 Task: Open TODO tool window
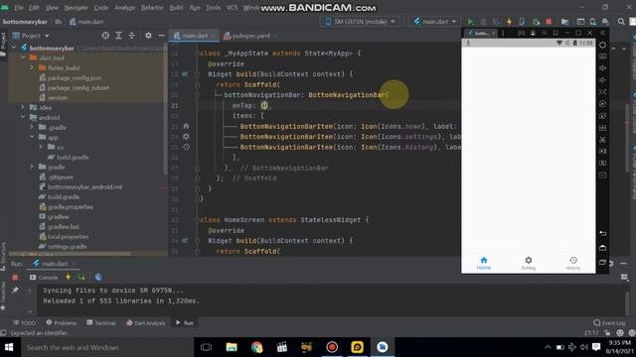24,323
